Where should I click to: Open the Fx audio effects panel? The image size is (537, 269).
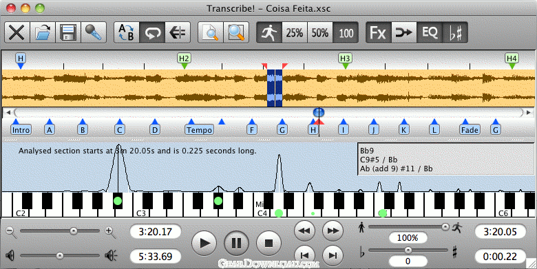(379, 33)
